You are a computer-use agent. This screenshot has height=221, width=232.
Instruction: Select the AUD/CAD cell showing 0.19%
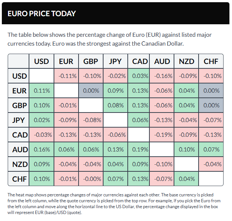pyautogui.click(x=139, y=150)
